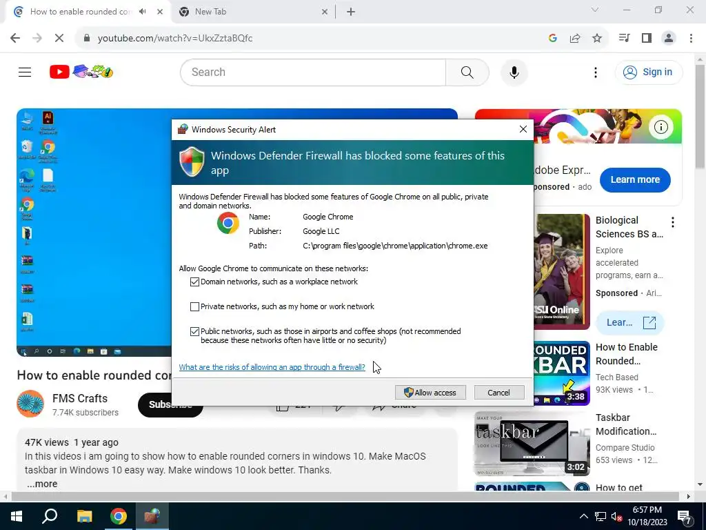Open the notification center icon
Viewport: 706px width, 530px height.
pos(685,516)
